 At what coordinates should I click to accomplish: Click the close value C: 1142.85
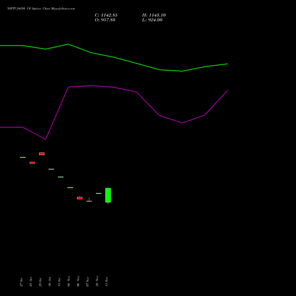pyautogui.click(x=106, y=15)
